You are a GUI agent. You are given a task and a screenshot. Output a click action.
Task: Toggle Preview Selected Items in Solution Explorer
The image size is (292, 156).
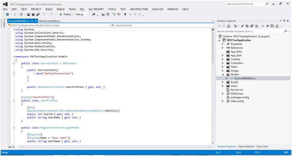[272, 26]
